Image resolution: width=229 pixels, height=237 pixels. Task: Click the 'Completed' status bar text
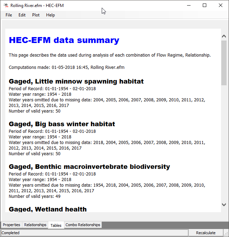(x=10, y=233)
